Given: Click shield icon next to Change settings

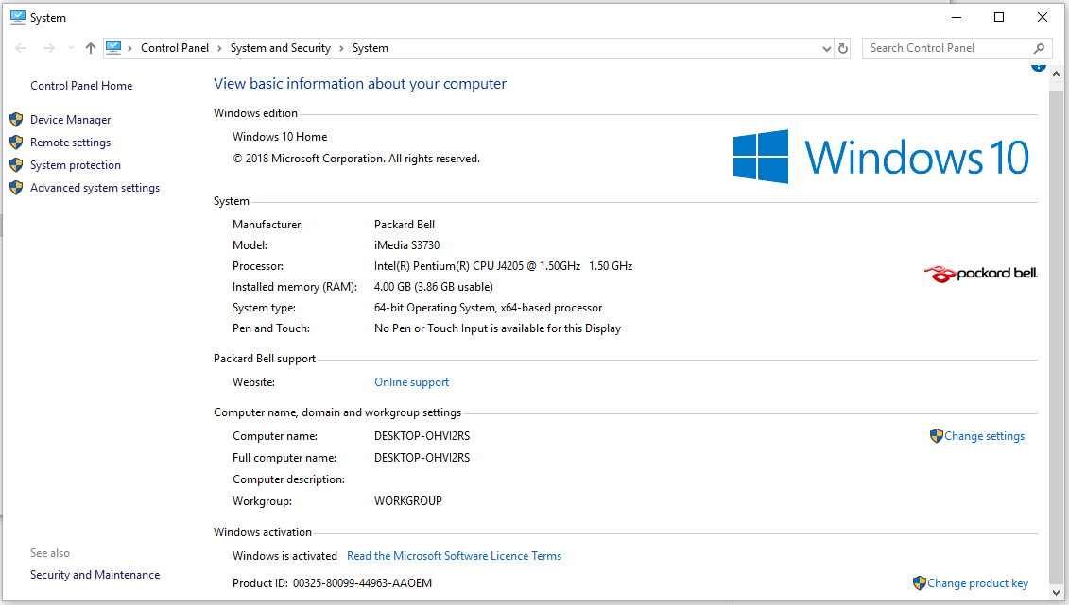Looking at the screenshot, I should (936, 435).
